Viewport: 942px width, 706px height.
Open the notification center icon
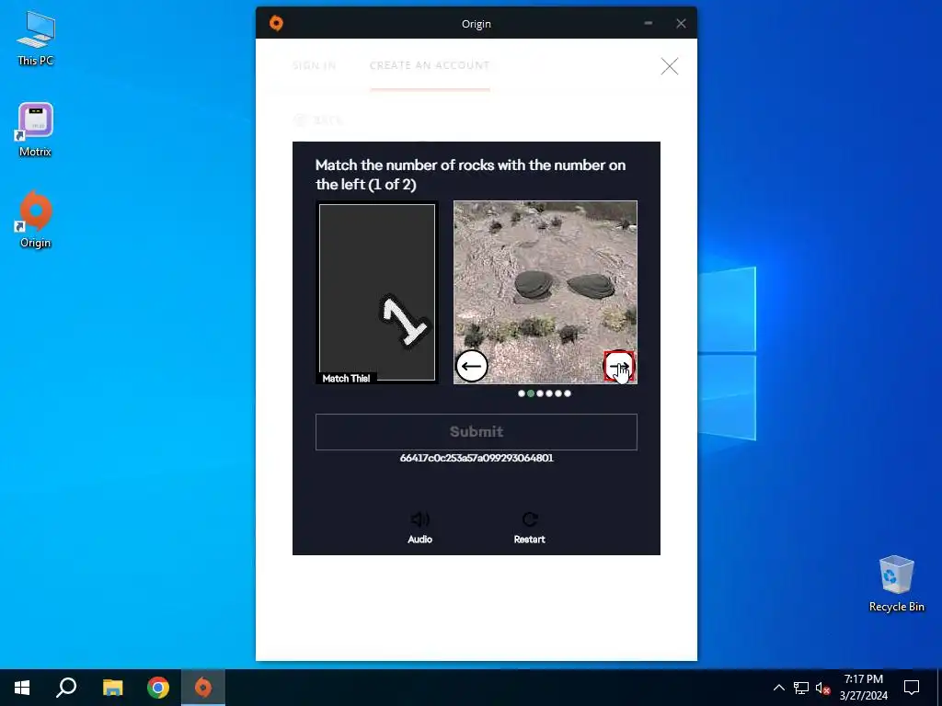click(x=912, y=688)
